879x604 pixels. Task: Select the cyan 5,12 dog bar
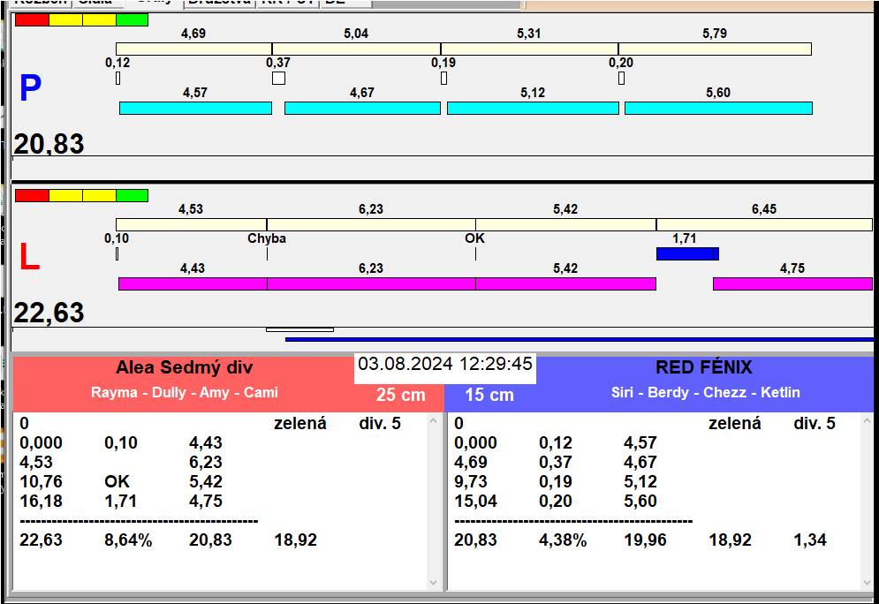(x=533, y=108)
